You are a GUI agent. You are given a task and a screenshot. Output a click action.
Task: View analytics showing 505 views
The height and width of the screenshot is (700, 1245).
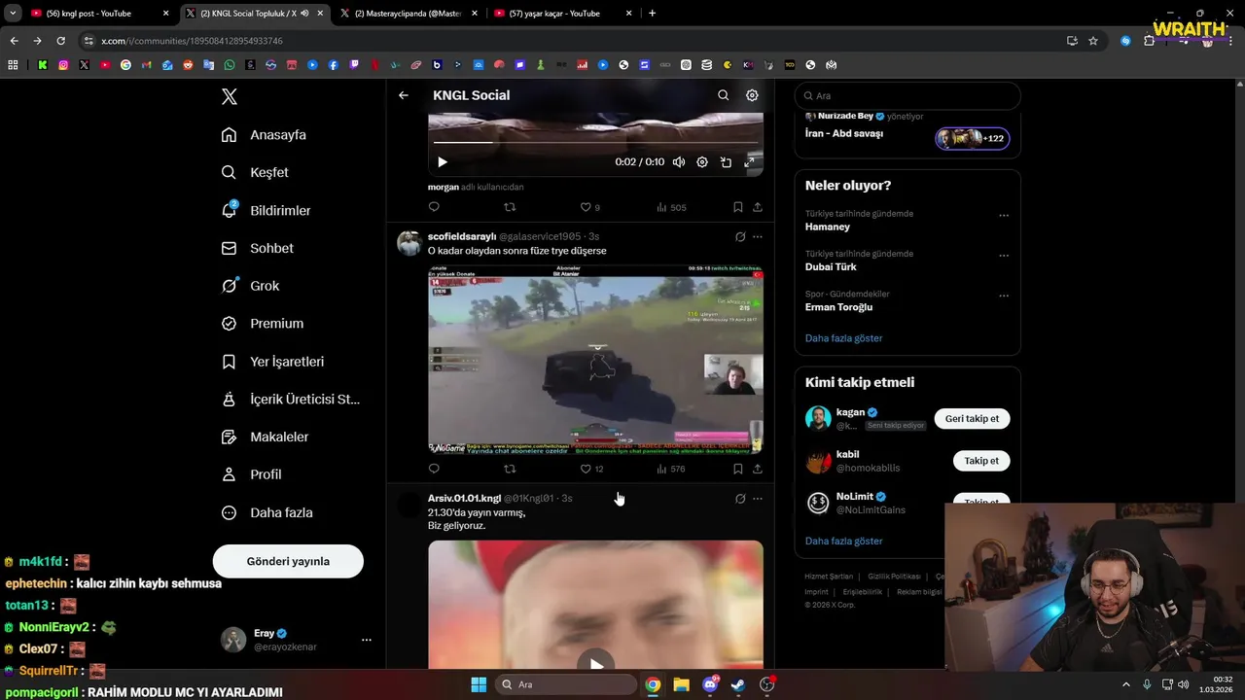click(671, 207)
